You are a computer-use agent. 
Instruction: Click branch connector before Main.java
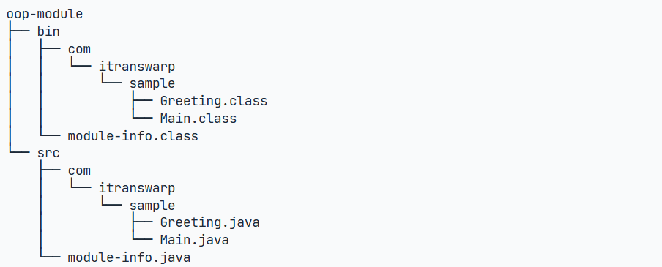(x=142, y=240)
